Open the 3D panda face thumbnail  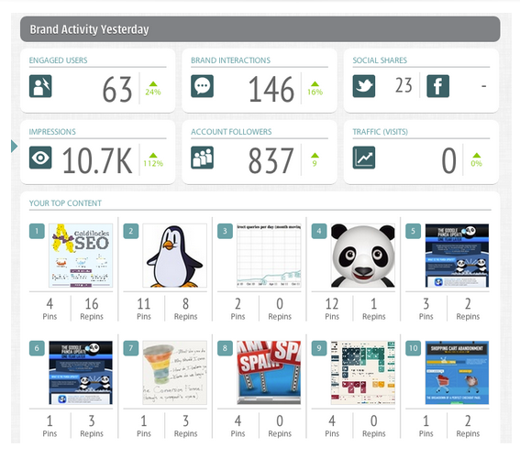(x=363, y=256)
